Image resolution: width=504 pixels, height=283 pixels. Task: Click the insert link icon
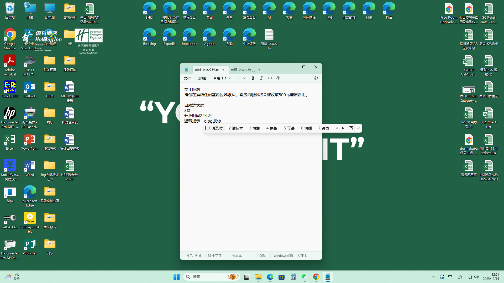pos(270,78)
